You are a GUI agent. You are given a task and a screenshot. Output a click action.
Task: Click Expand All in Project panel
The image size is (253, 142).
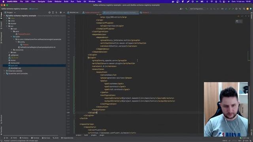point(53,12)
